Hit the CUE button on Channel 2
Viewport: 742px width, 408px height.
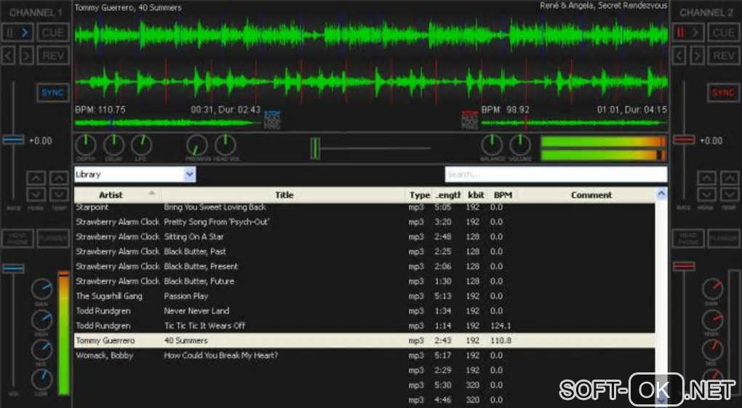[724, 33]
